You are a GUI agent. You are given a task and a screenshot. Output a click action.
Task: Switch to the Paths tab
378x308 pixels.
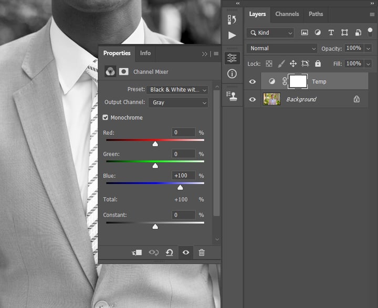[316, 14]
